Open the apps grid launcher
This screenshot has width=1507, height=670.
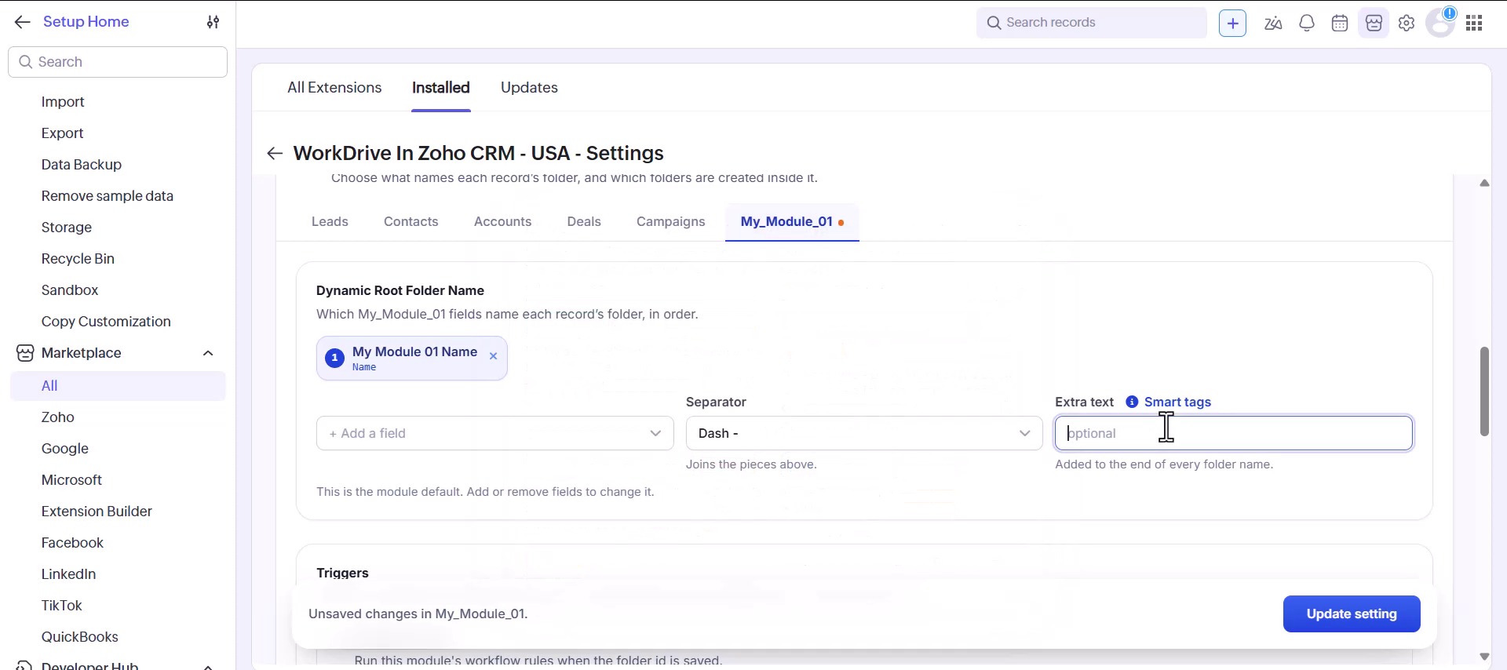pos(1474,23)
